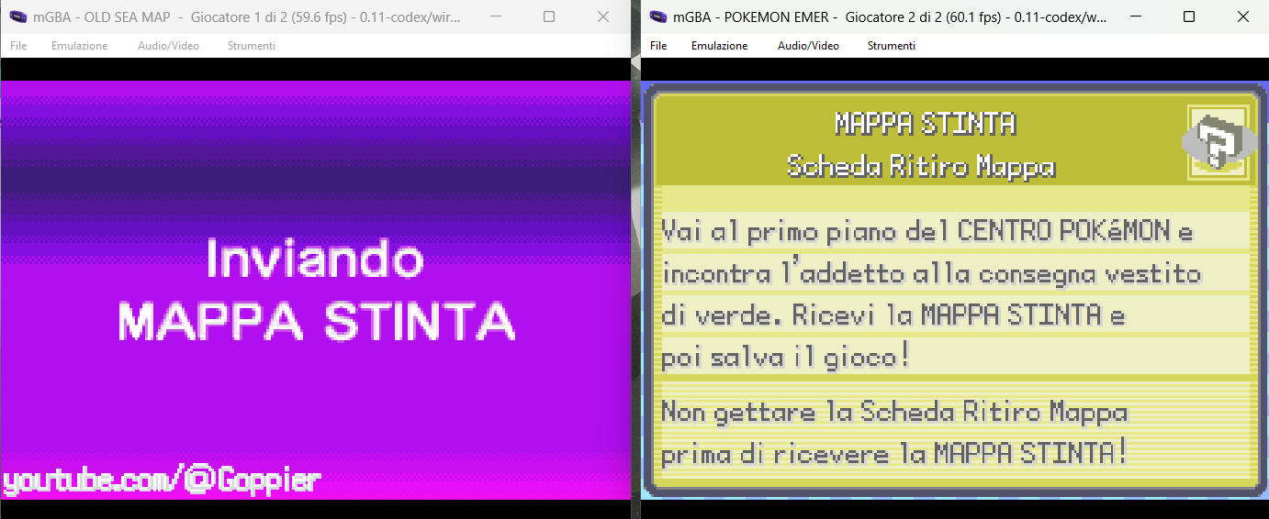The width and height of the screenshot is (1269, 519).
Task: Open File menu in OLD SEA MAP window
Action: click(18, 46)
